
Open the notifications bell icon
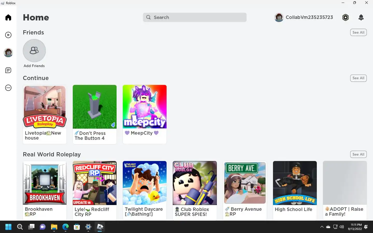pos(361,17)
